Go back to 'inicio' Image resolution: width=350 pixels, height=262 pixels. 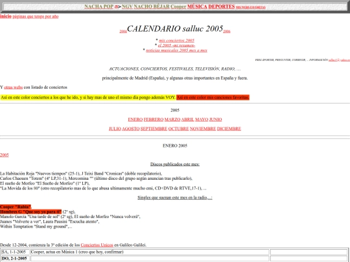pyautogui.click(x=6, y=16)
